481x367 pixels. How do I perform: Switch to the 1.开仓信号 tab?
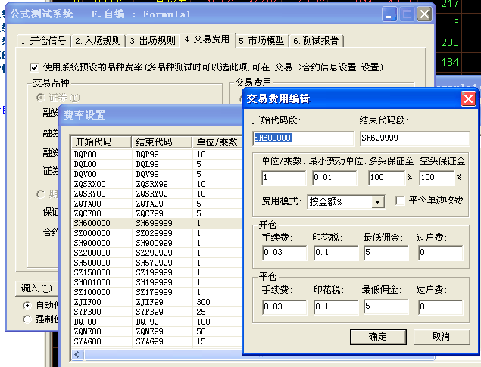click(x=43, y=41)
